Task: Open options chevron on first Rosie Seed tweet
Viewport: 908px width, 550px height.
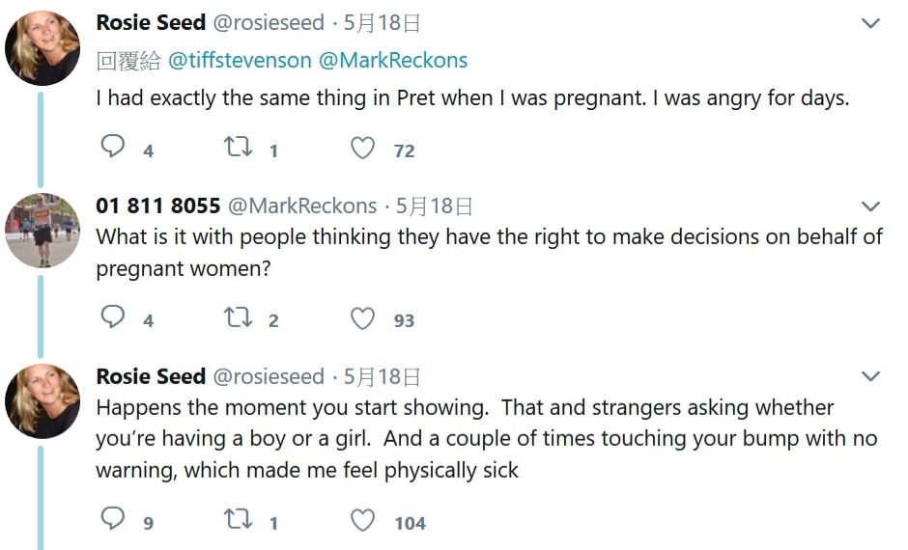Action: click(870, 23)
